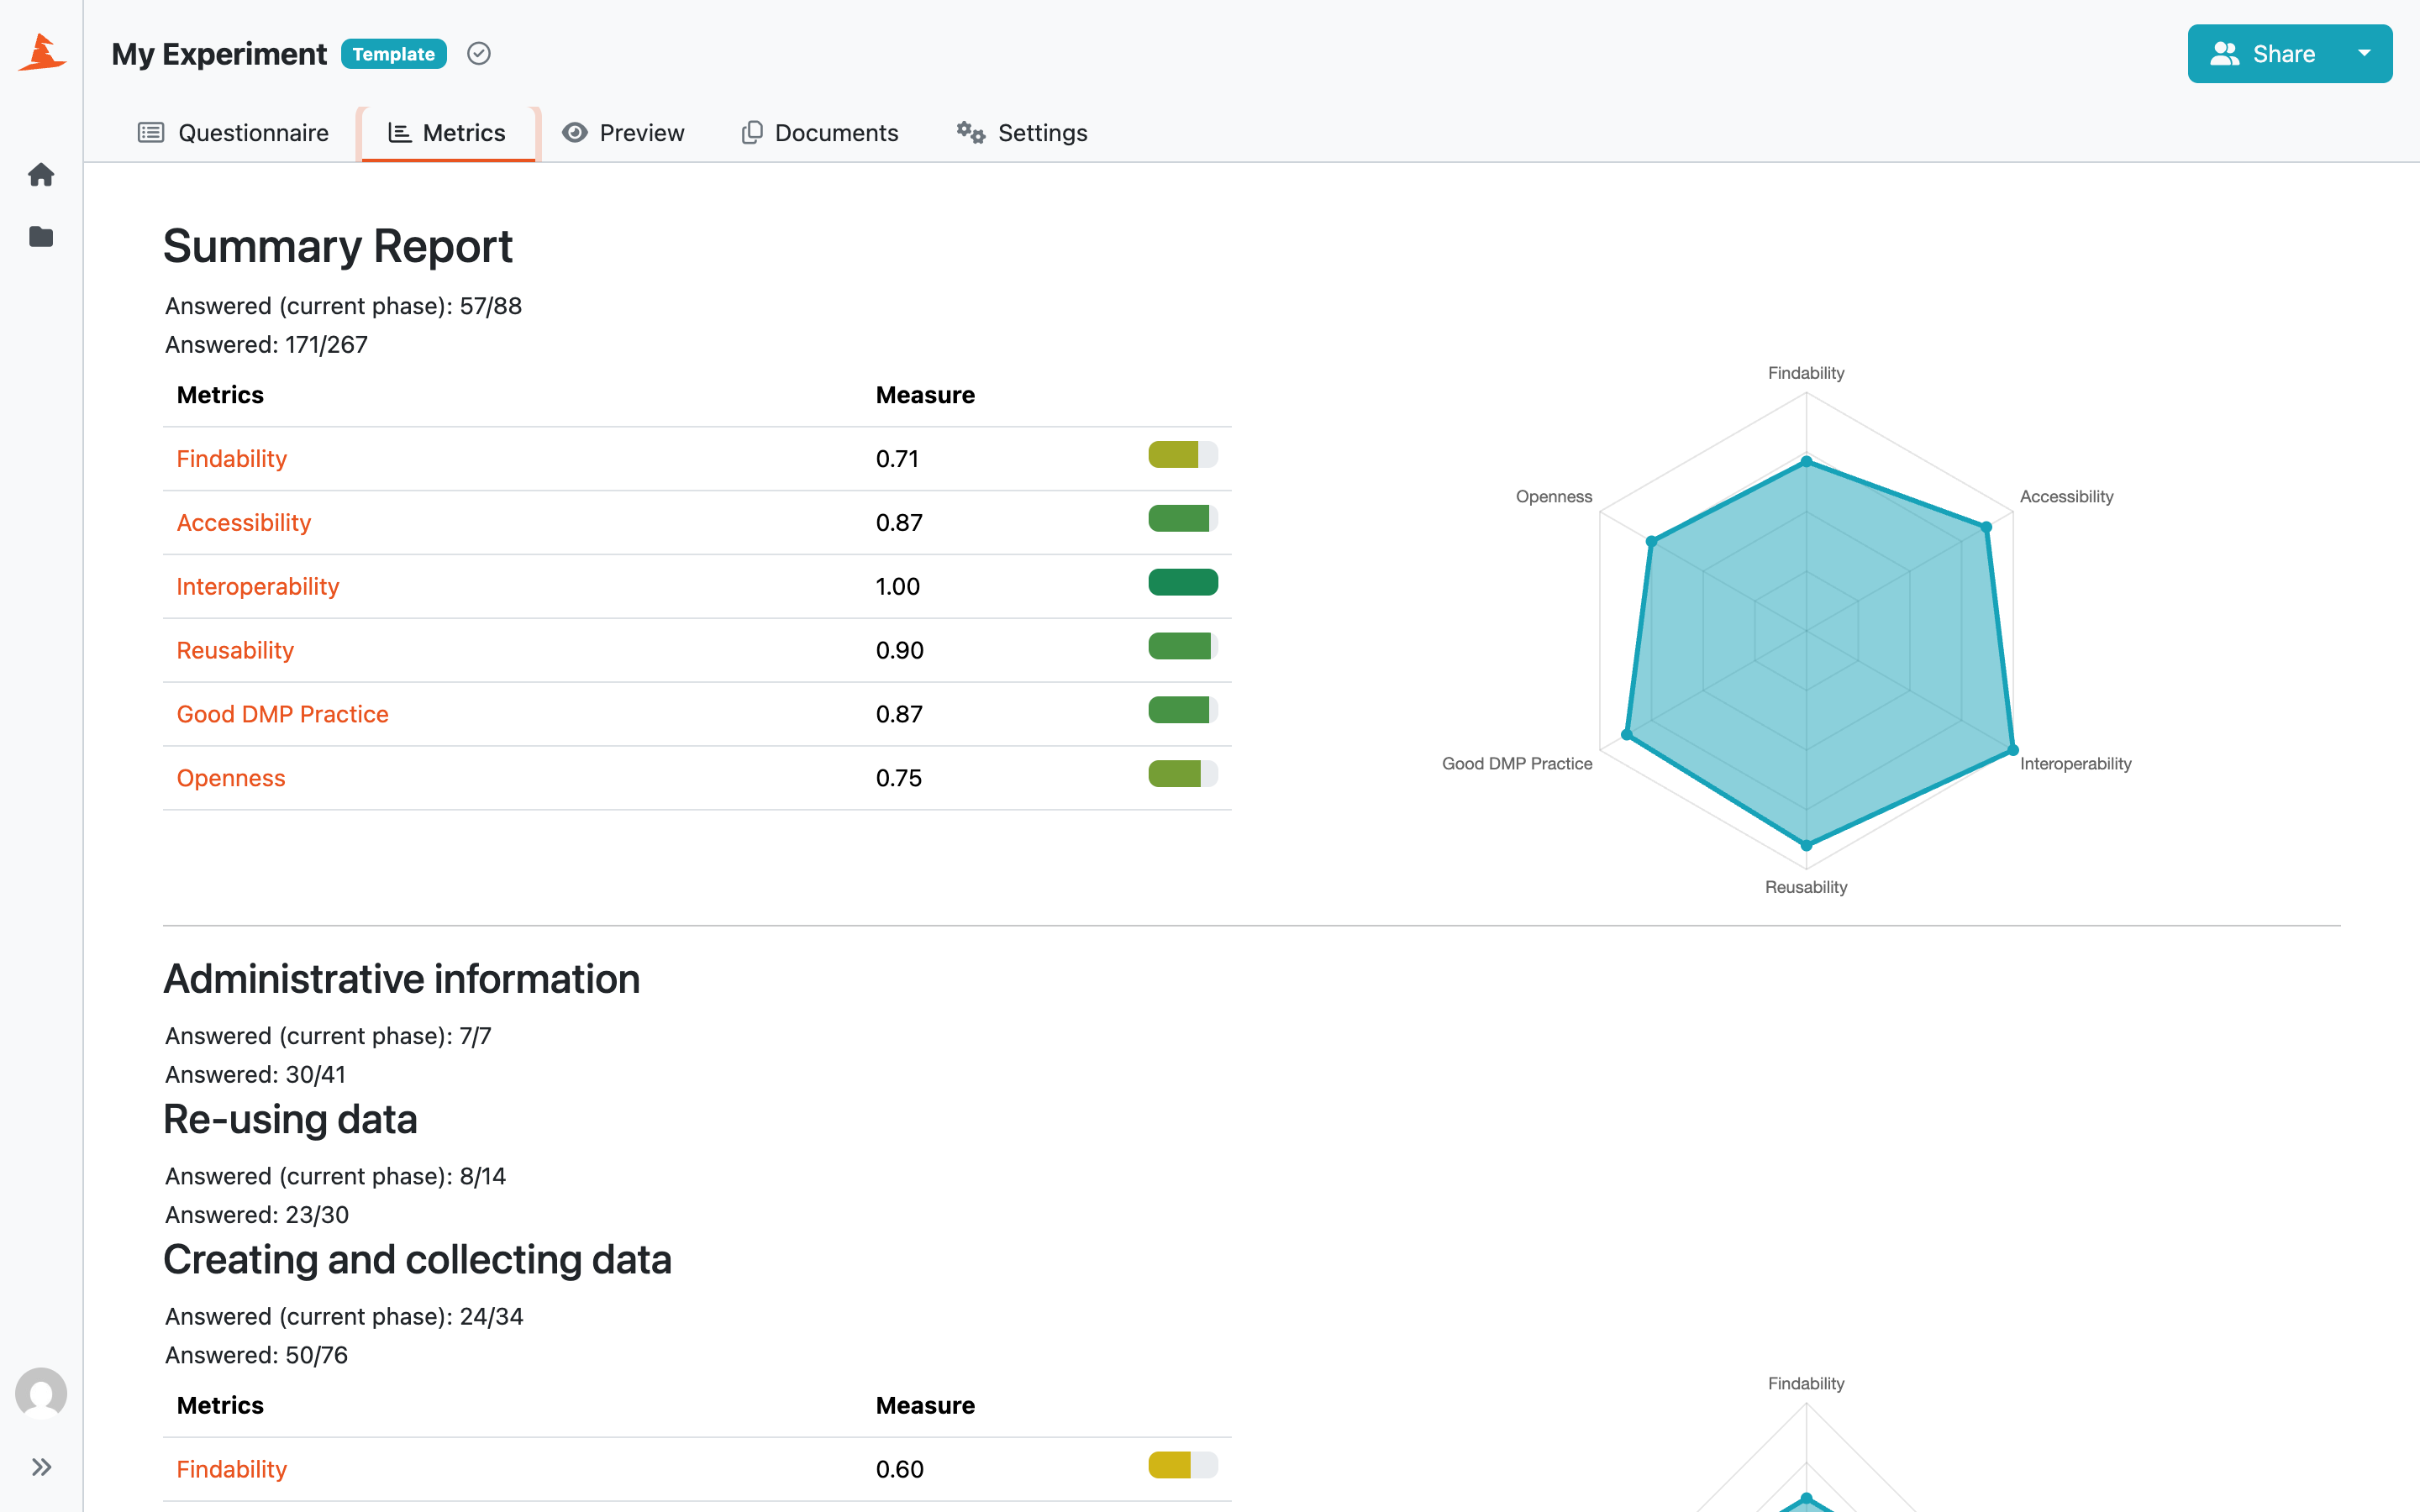Click the My Experiment title
2420x1512 pixels.
[219, 54]
